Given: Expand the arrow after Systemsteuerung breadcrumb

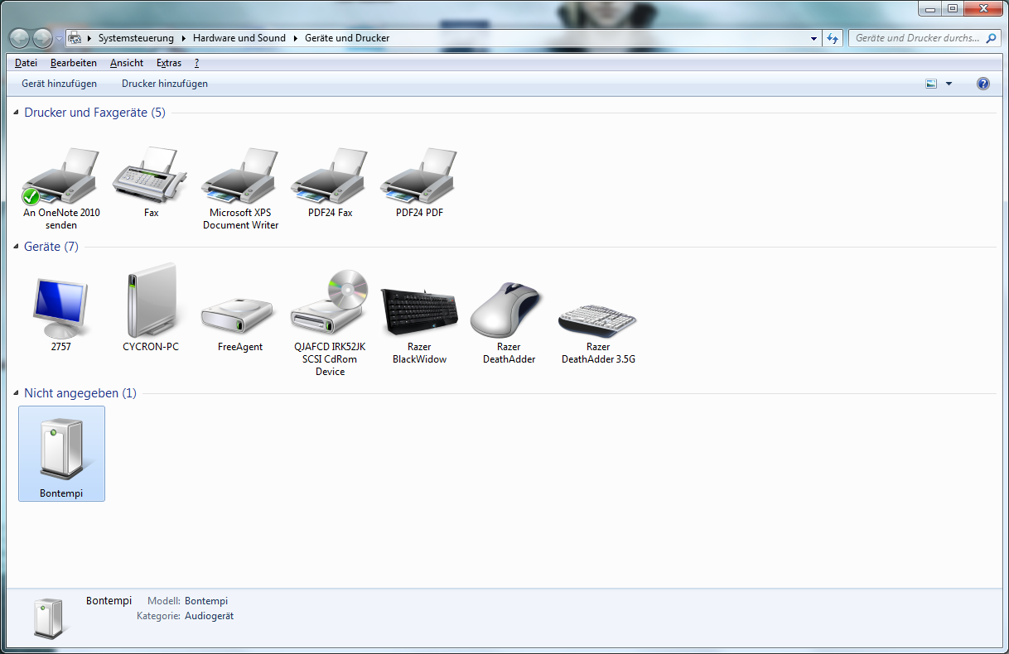Looking at the screenshot, I should pos(184,38).
